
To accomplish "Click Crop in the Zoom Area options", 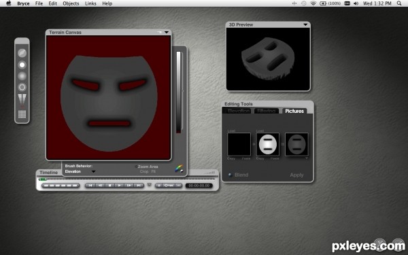I will pos(144,171).
